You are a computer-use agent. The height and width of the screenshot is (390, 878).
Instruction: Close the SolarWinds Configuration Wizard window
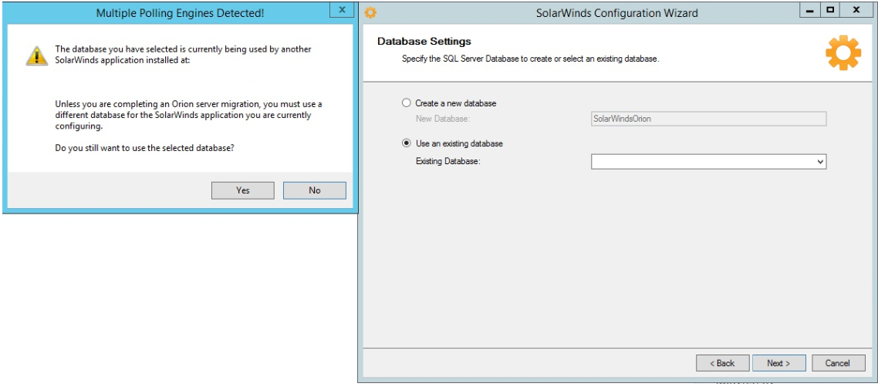(856, 10)
